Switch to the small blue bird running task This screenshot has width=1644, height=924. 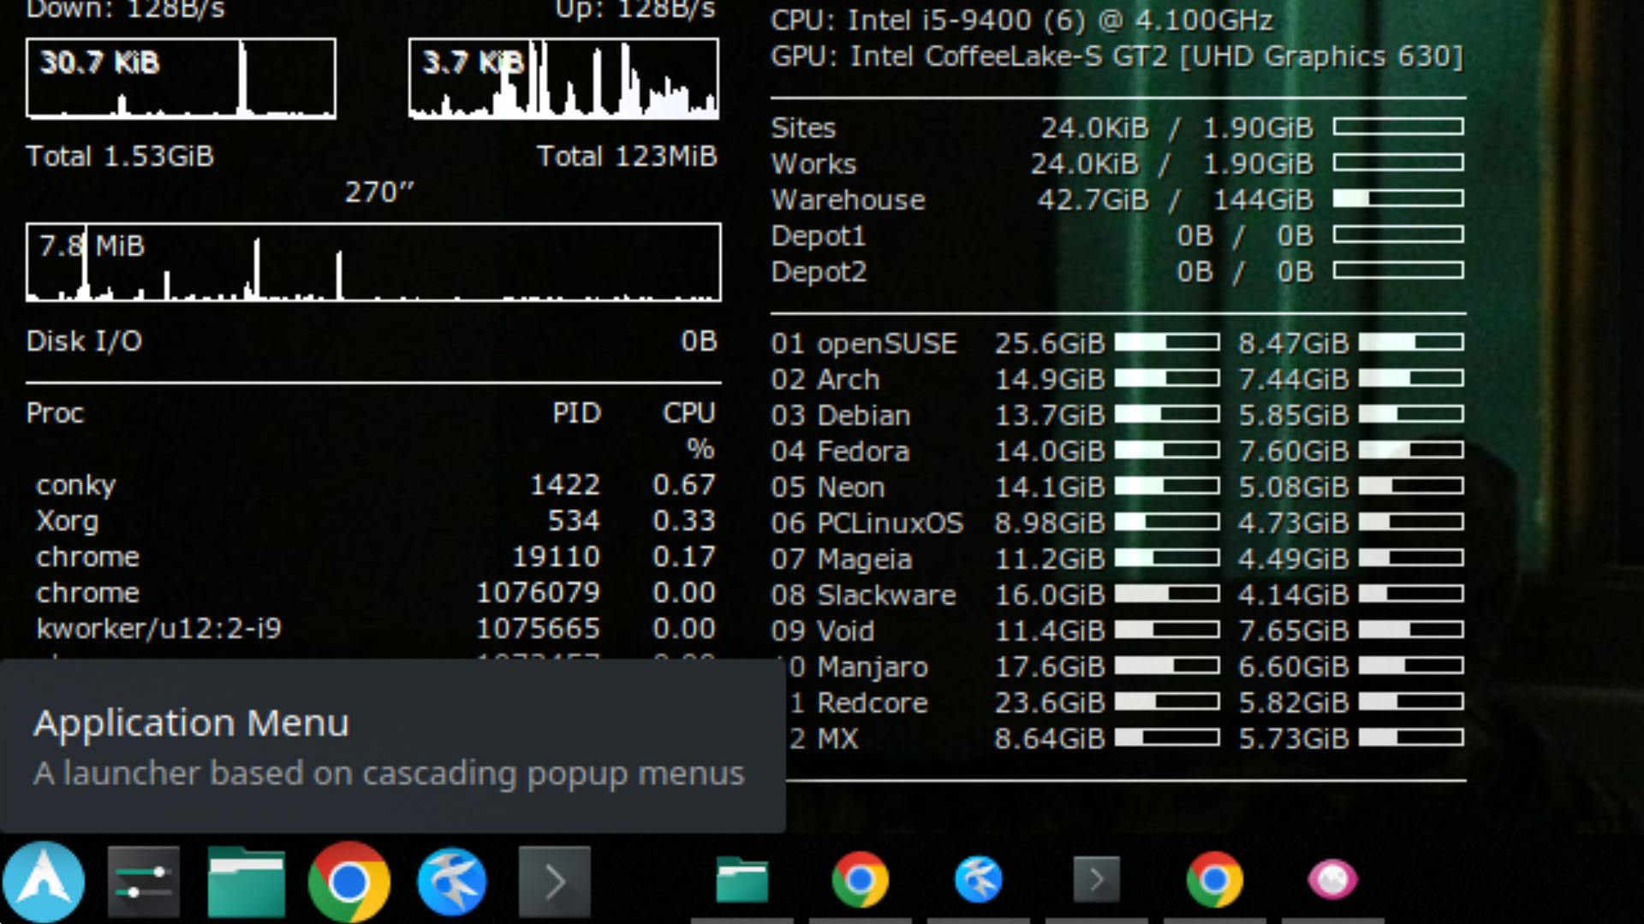[979, 879]
